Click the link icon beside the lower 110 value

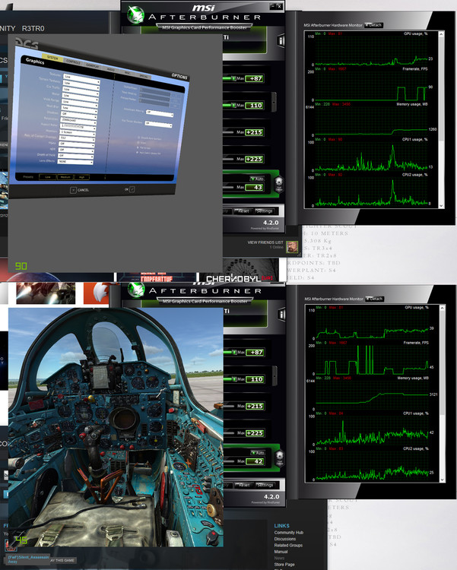[275, 375]
